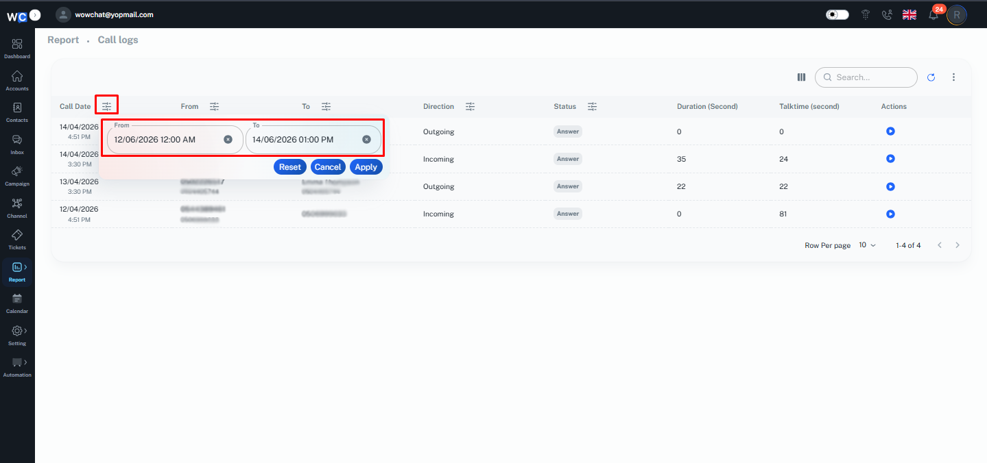Open the From column filter icon
The image size is (987, 463).
[215, 106]
